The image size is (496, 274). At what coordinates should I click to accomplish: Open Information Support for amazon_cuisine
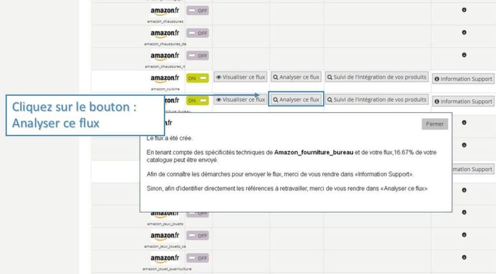pos(464,79)
